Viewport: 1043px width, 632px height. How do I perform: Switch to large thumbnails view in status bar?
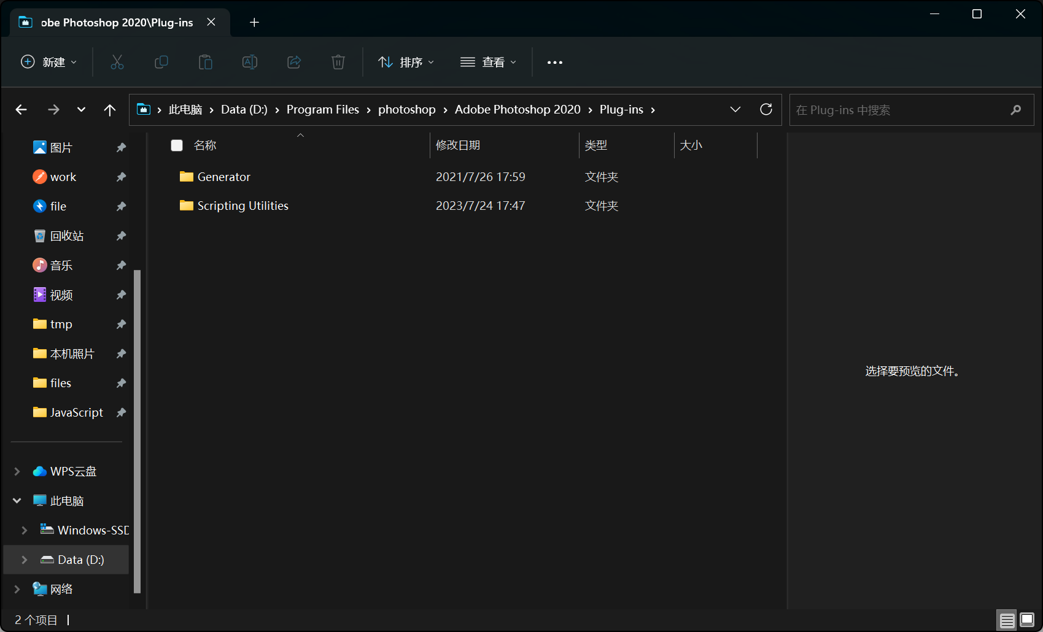pyautogui.click(x=1027, y=620)
